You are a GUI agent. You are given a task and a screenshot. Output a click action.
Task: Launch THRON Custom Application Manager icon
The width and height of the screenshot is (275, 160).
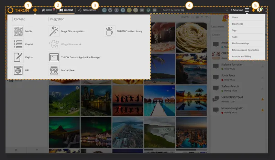coord(54,57)
